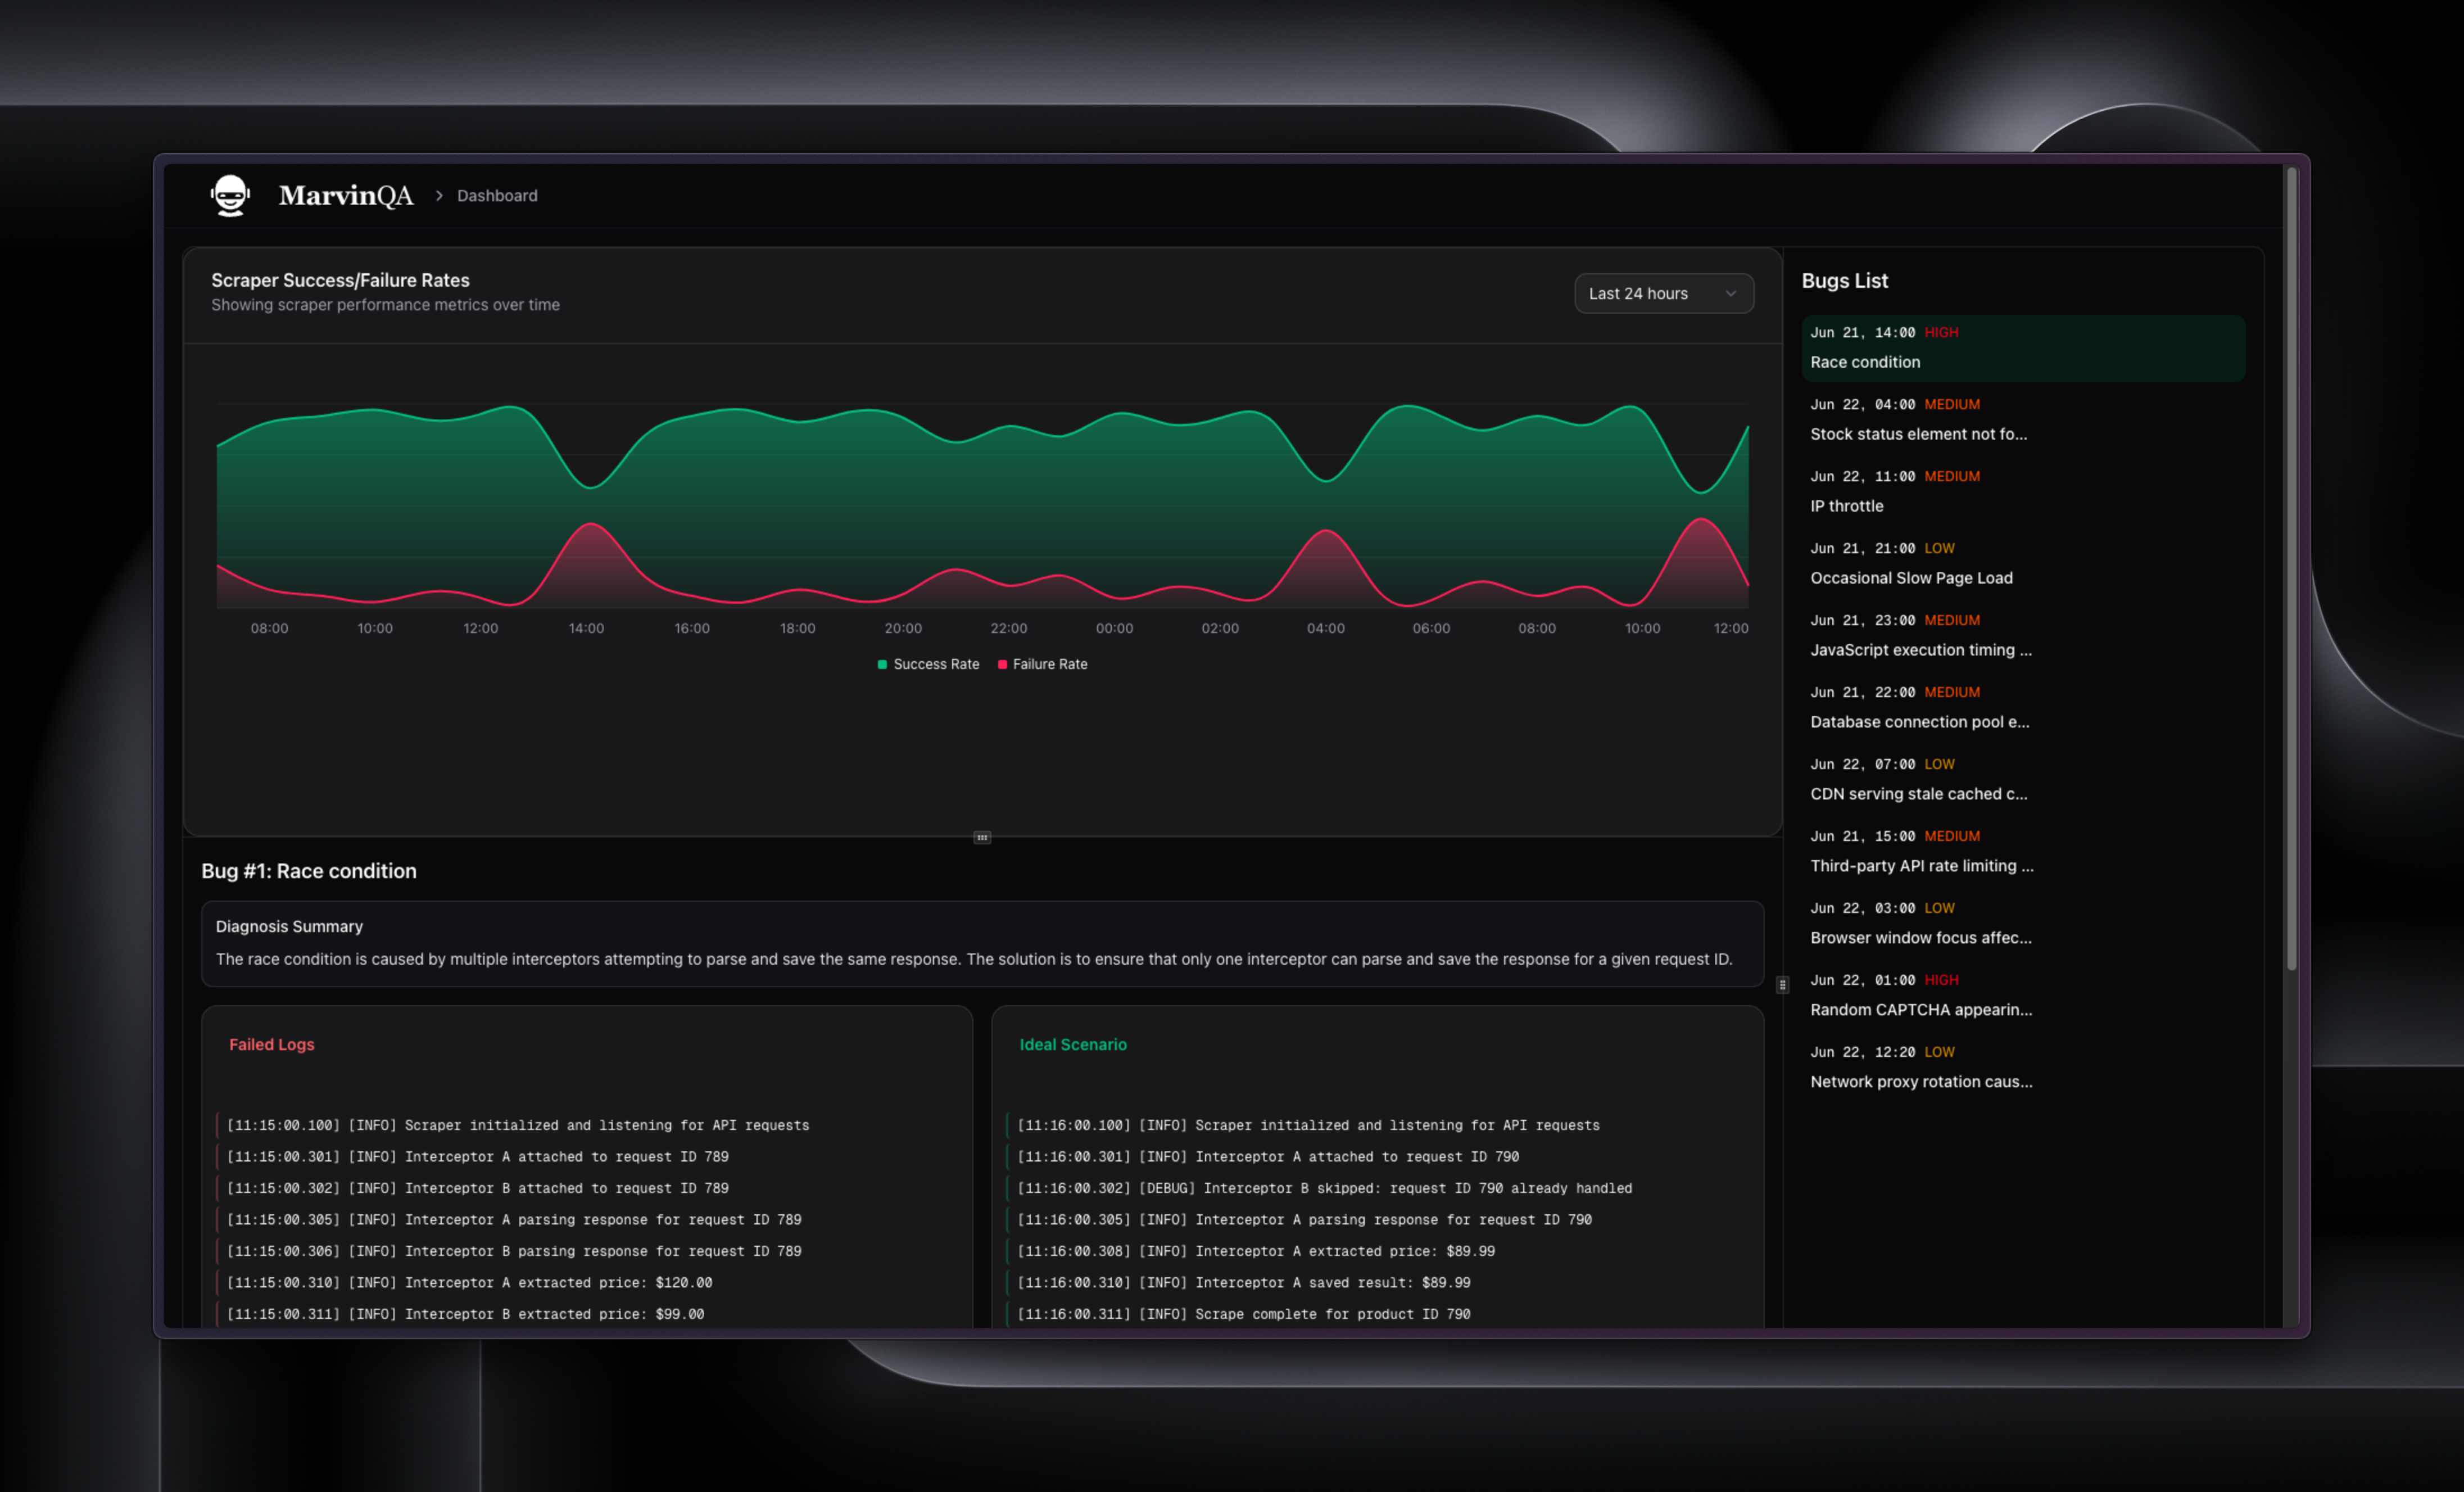Select the CDN serving stale cached bug
Screen dimensions: 2464x1492
click(x=2023, y=780)
